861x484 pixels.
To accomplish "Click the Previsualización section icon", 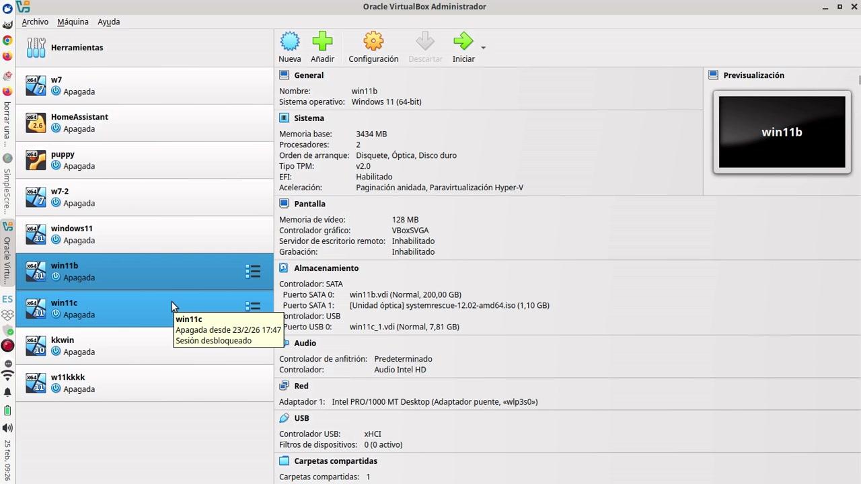I will tap(714, 75).
